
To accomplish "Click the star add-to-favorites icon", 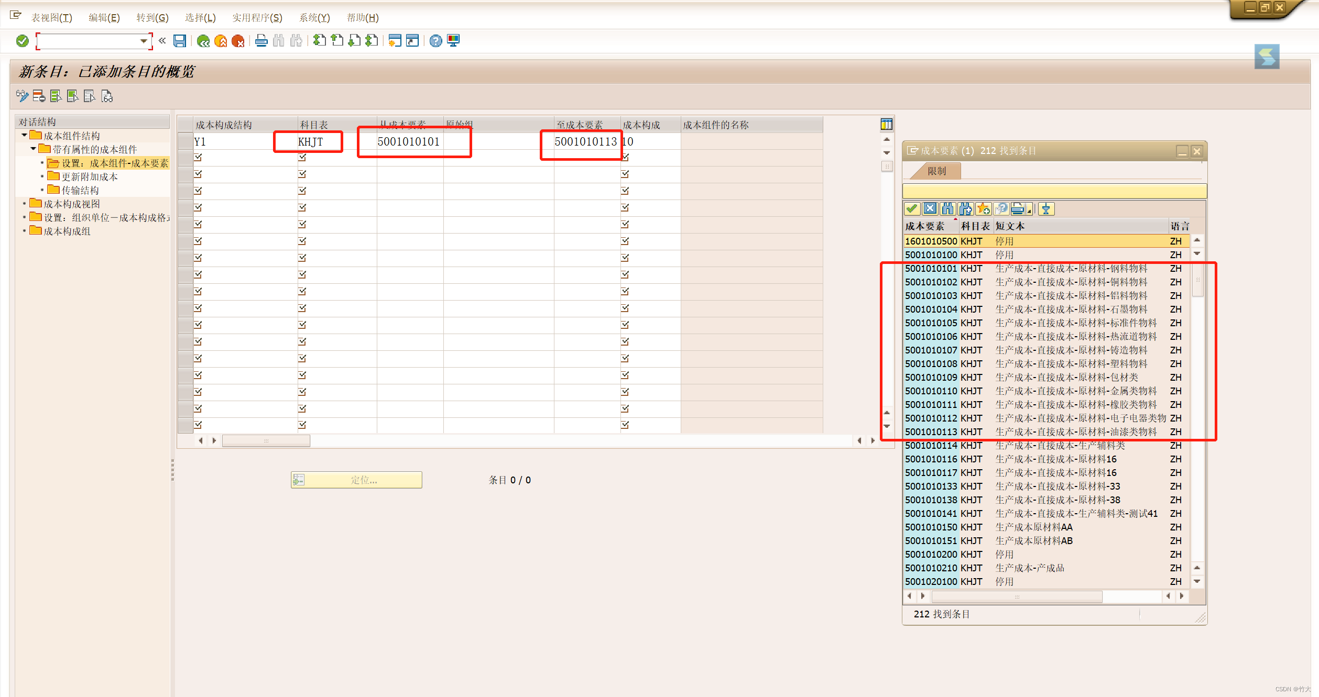I will (983, 209).
